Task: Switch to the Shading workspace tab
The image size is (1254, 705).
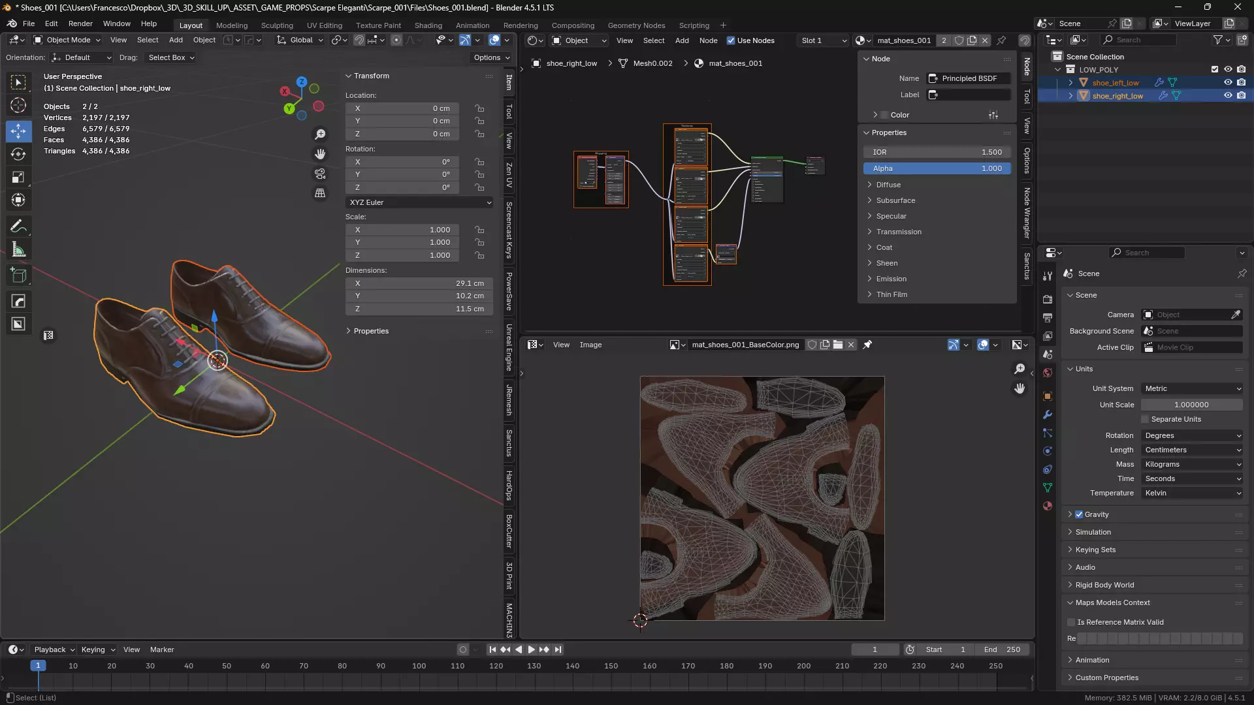Action: point(428,25)
